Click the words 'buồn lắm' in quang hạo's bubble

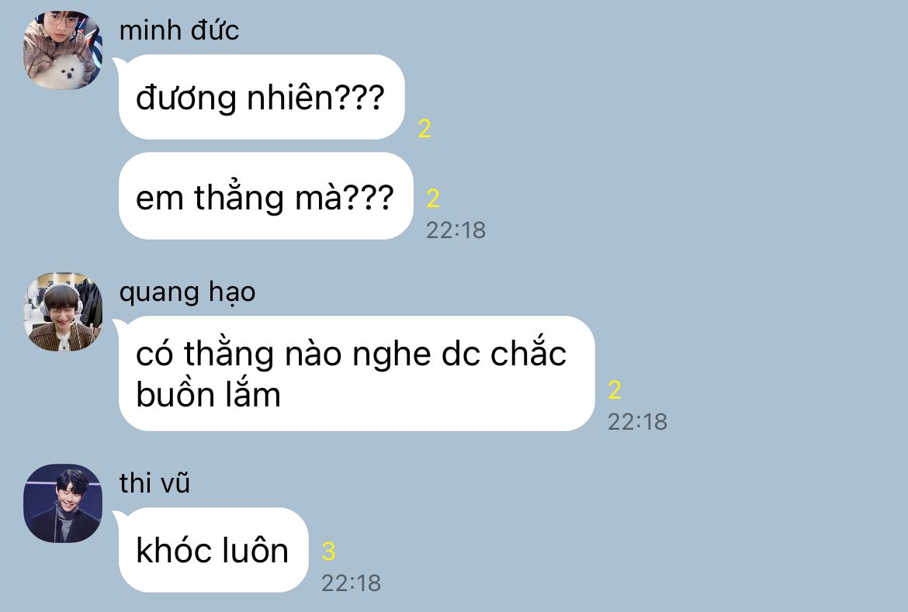coord(208,396)
